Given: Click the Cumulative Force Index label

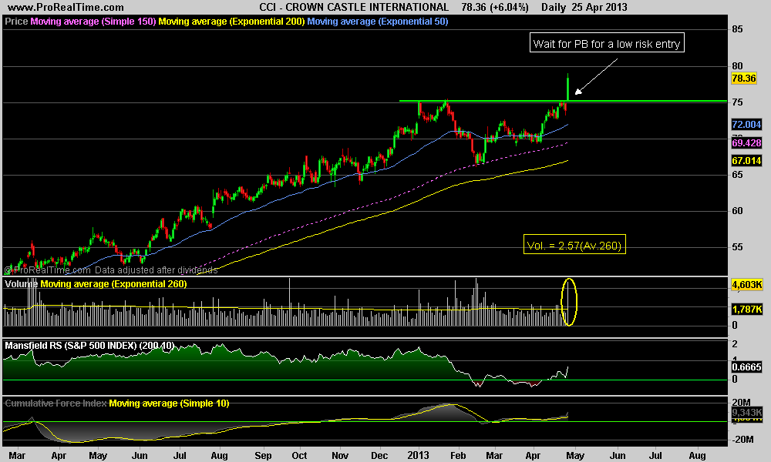Looking at the screenshot, I should 56,403.
